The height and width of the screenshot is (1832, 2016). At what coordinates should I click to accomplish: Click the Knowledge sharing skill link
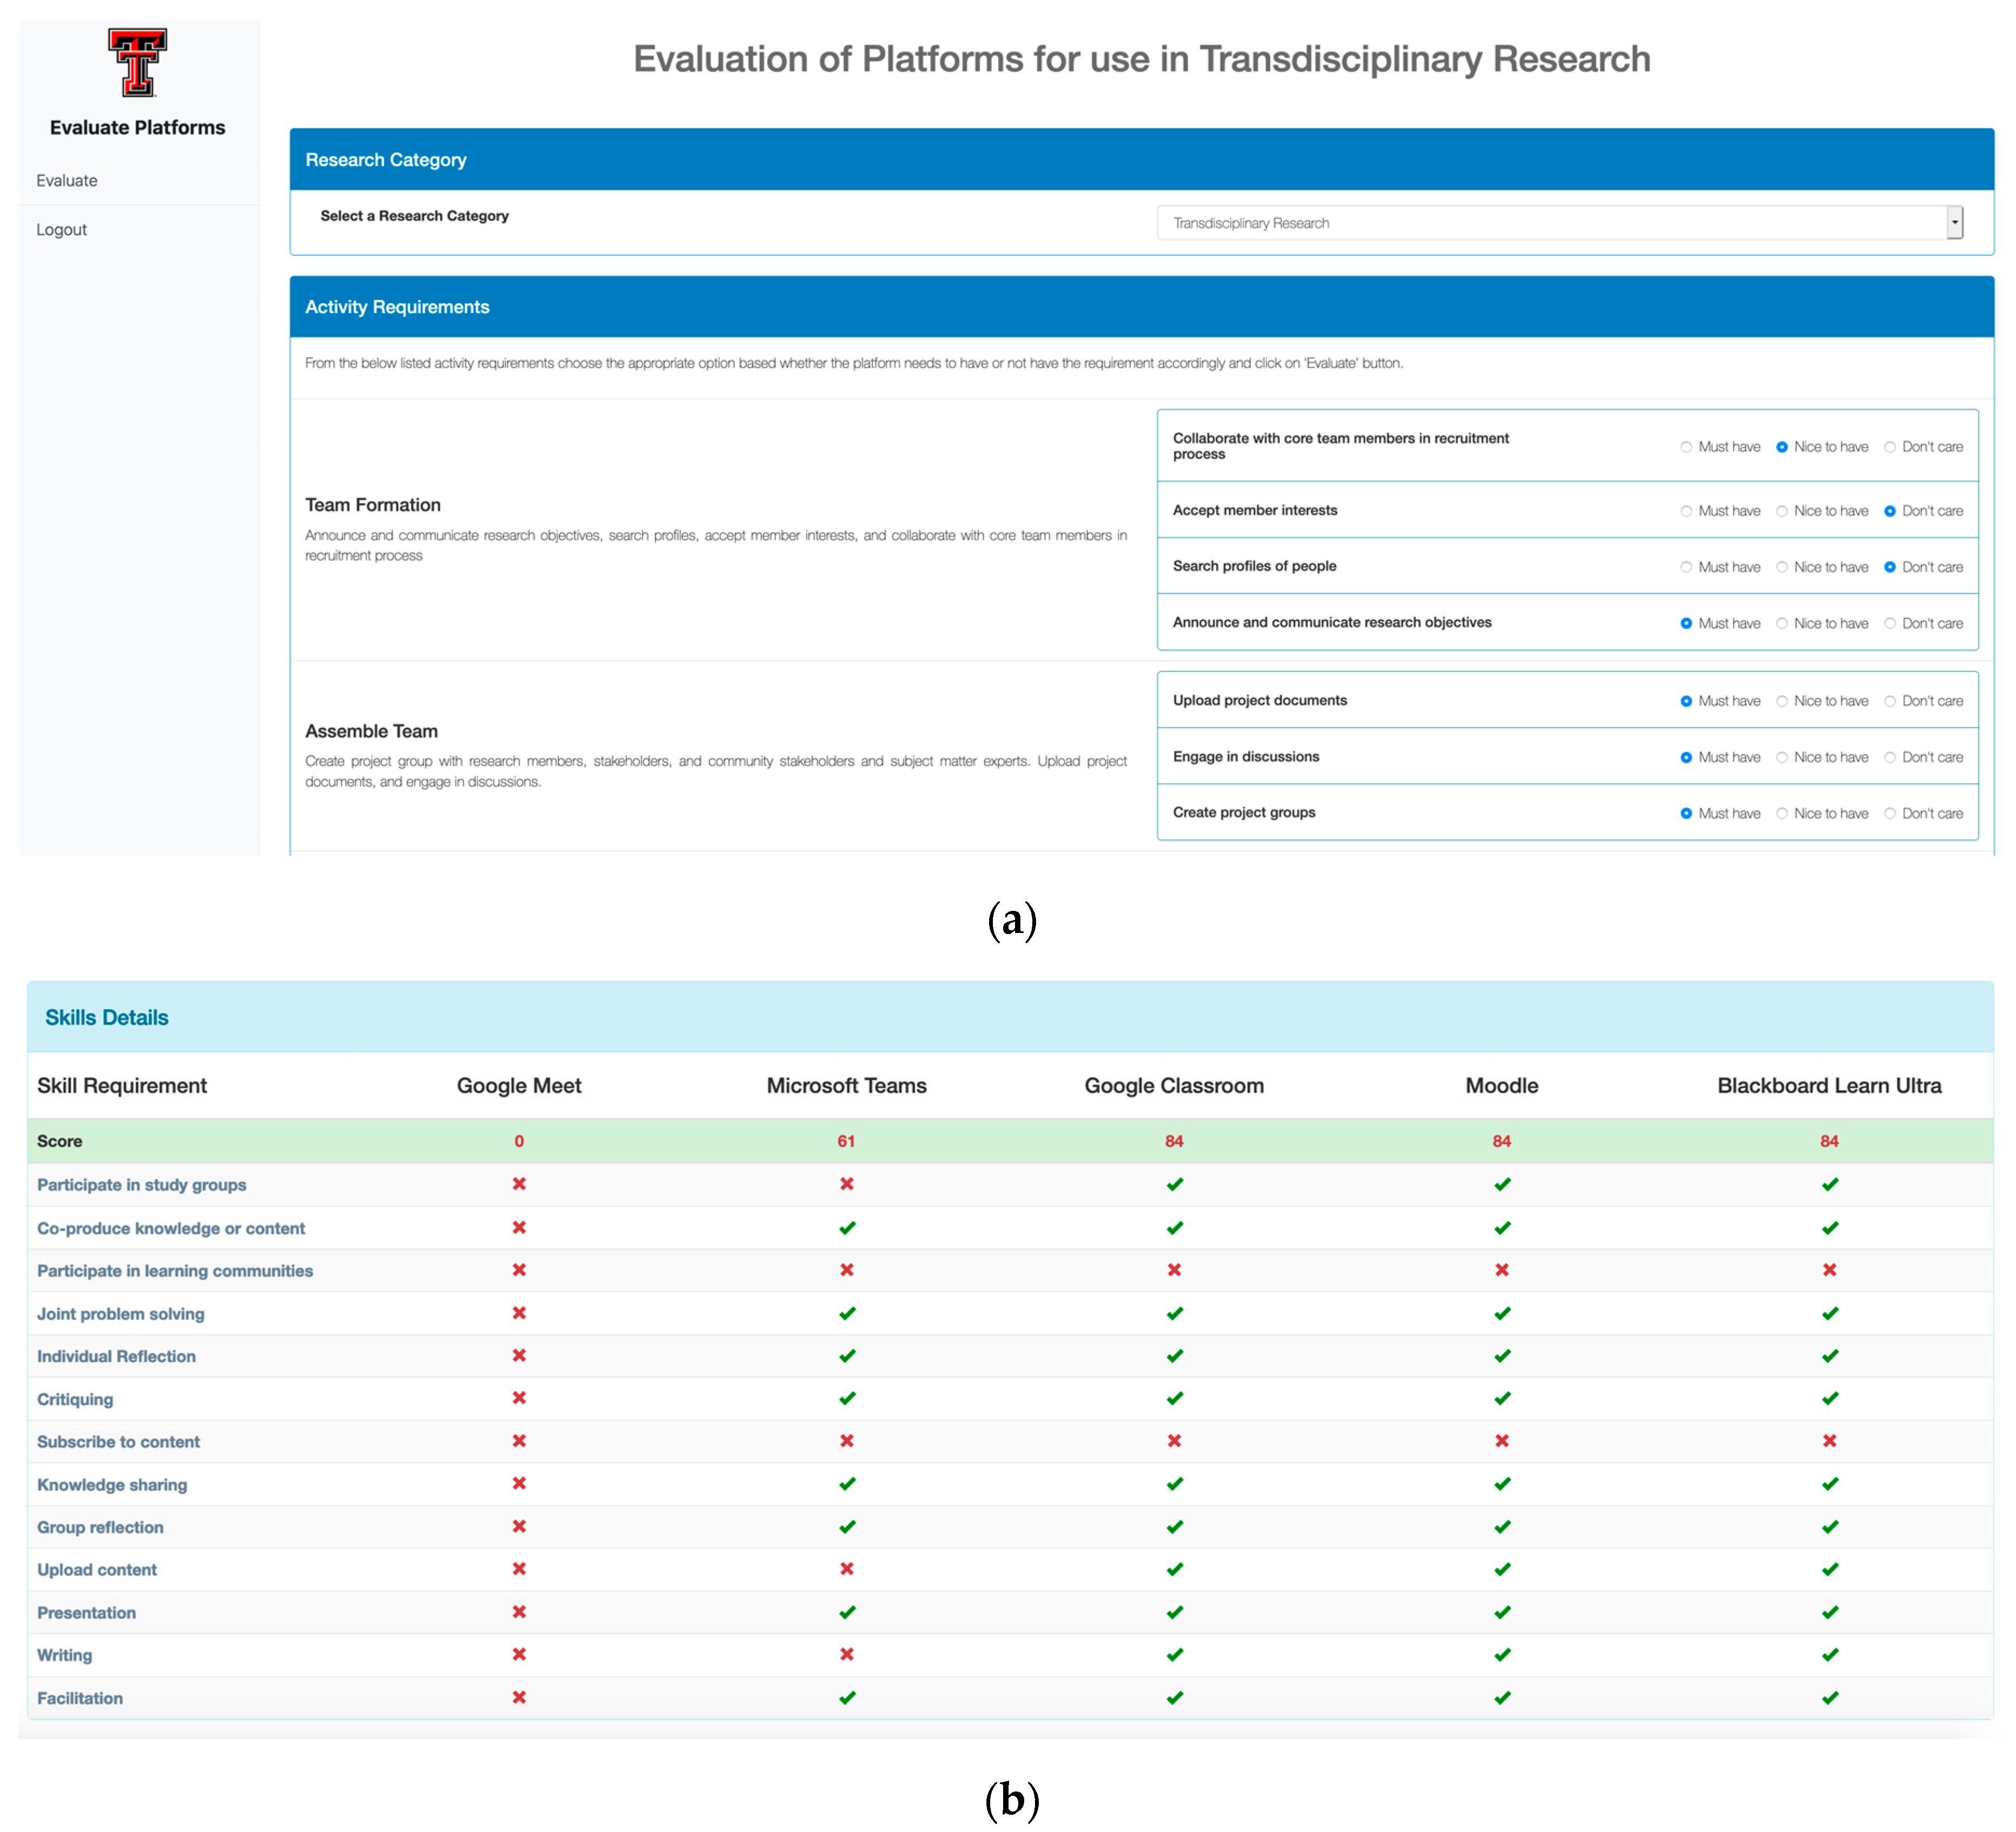tap(112, 1484)
